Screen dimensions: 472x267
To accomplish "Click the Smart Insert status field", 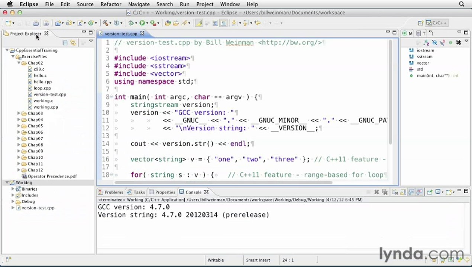I will pos(258,260).
